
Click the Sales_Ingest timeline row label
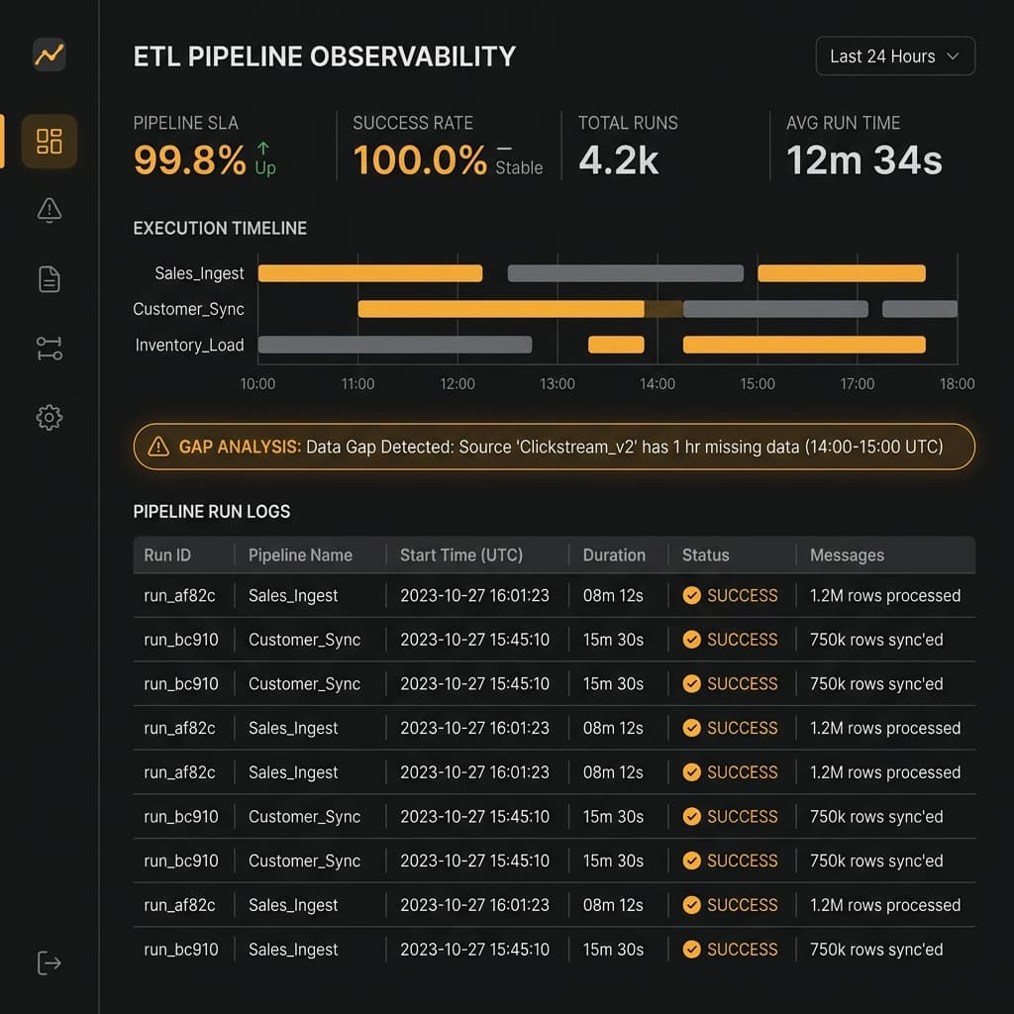pyautogui.click(x=199, y=273)
